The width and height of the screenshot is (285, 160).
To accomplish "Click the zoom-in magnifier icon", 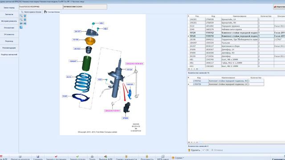I will coord(21,16).
